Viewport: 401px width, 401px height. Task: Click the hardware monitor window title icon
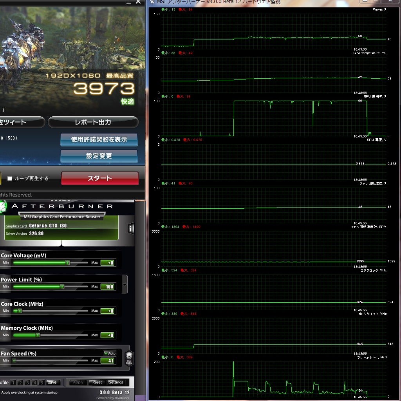coord(152,2)
